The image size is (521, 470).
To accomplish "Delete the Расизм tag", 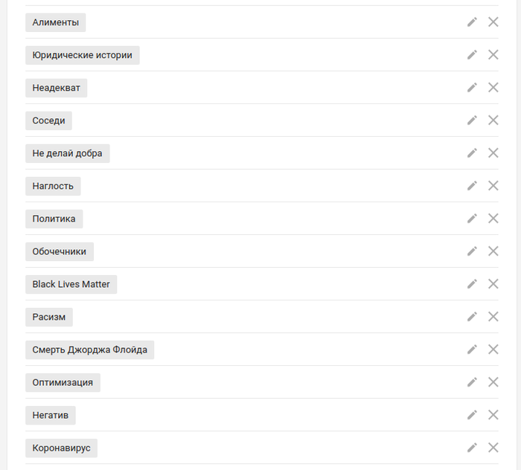I will (x=493, y=317).
